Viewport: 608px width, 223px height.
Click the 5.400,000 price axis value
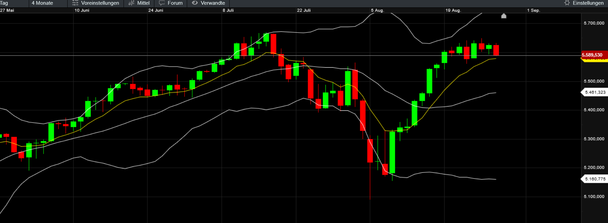click(594, 110)
